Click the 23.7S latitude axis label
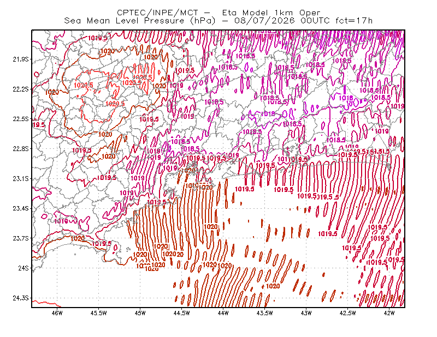 (x=21, y=238)
